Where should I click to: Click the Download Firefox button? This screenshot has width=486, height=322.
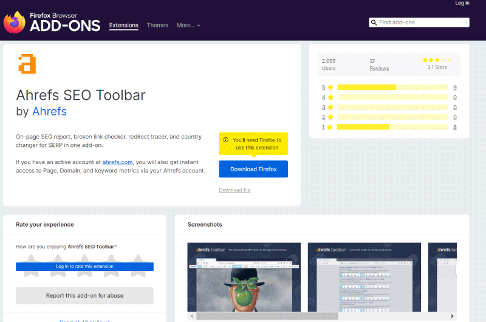(253, 169)
